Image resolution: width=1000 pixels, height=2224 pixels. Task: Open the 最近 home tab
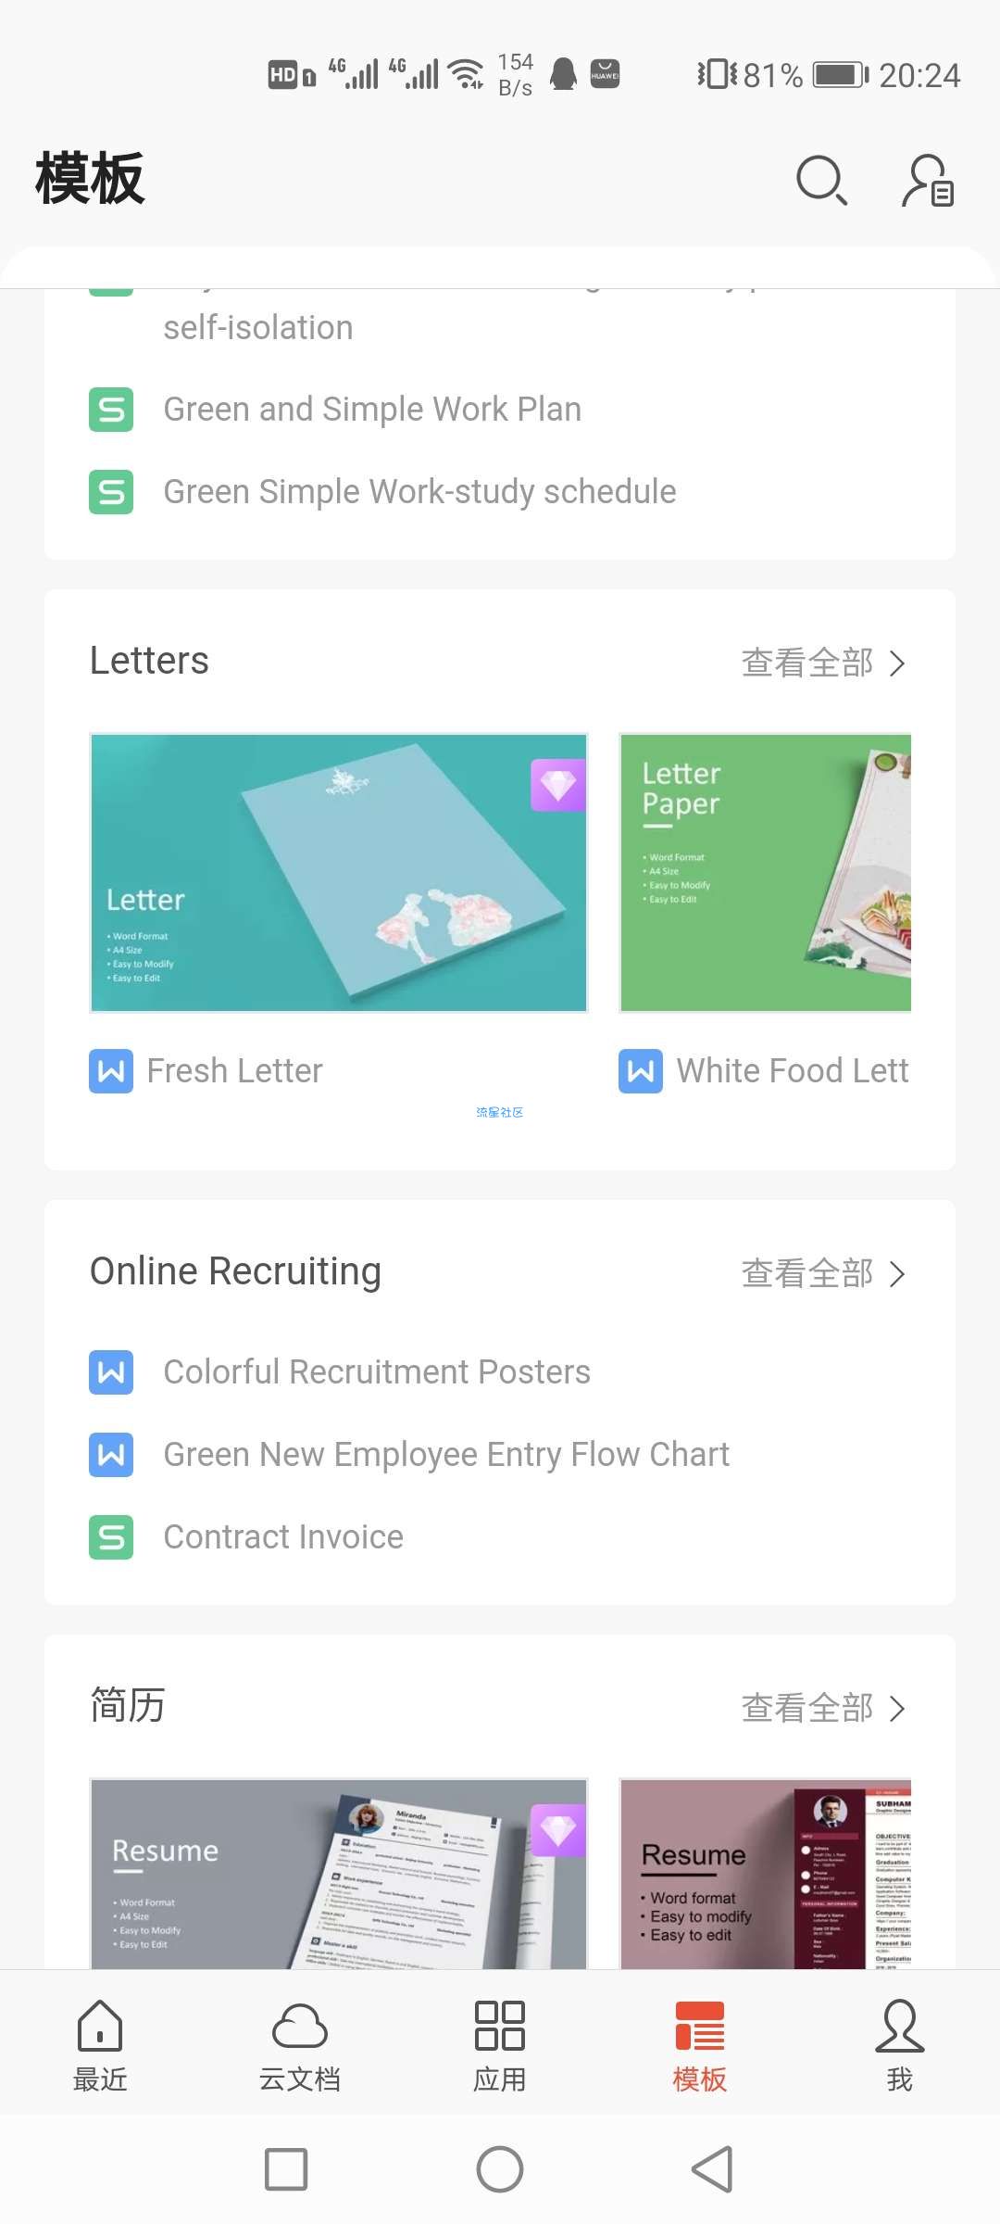click(100, 2045)
